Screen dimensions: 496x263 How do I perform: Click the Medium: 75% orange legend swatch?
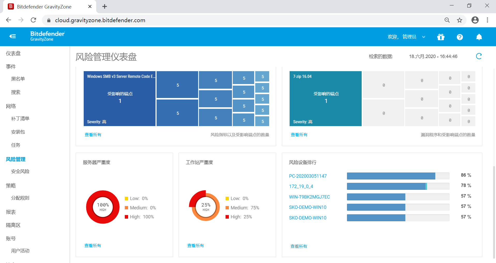[227, 208]
